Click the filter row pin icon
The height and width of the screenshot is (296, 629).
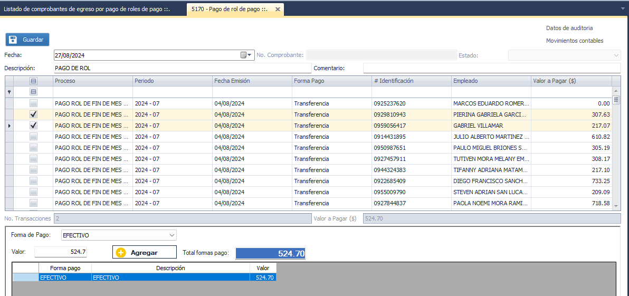pos(8,92)
